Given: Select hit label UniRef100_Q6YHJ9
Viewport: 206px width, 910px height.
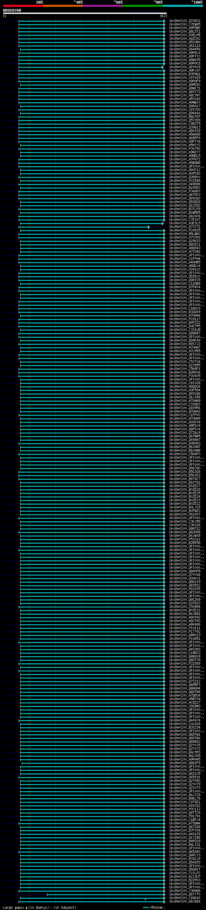Looking at the screenshot, I should (185, 67).
